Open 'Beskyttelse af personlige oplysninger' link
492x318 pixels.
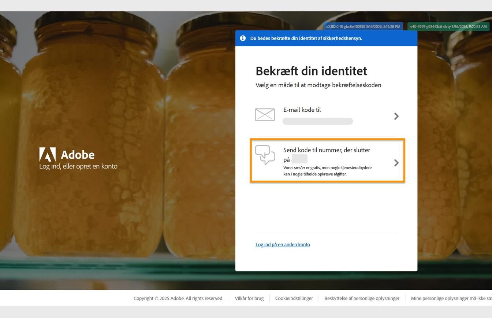tap(362, 298)
